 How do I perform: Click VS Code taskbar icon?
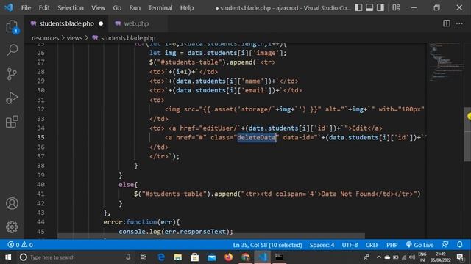point(262,257)
